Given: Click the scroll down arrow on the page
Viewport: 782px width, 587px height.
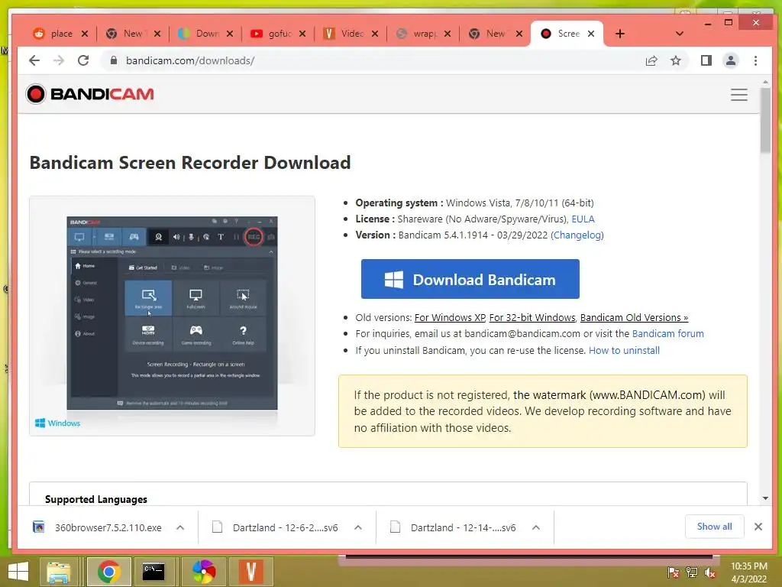Looking at the screenshot, I should [765, 498].
